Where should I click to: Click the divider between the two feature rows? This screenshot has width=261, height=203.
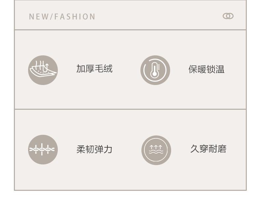[130, 109]
